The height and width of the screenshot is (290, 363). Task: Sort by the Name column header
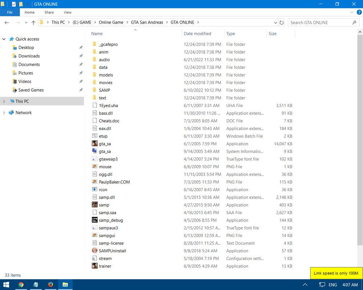[135, 34]
